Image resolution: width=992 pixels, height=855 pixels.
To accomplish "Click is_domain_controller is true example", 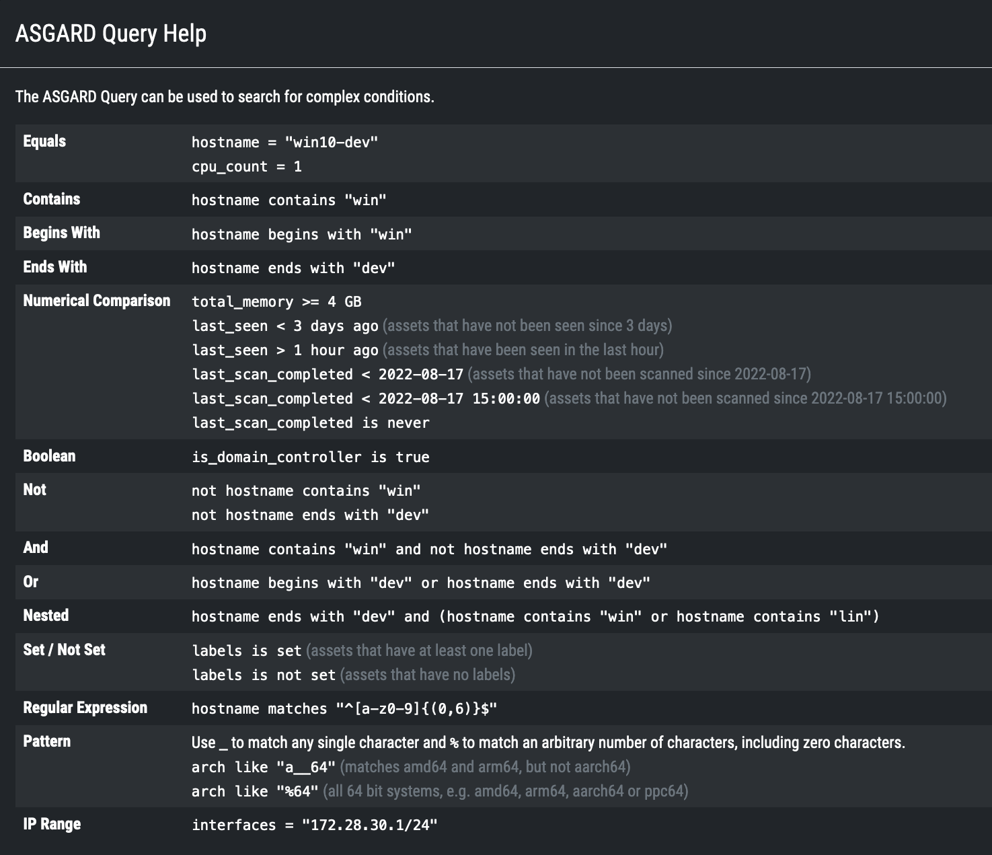I will (x=310, y=457).
